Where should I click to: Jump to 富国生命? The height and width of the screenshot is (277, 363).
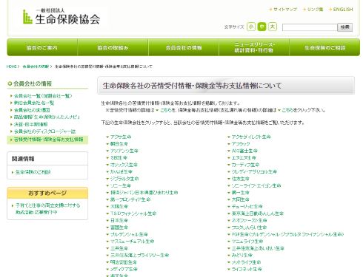click(119, 228)
